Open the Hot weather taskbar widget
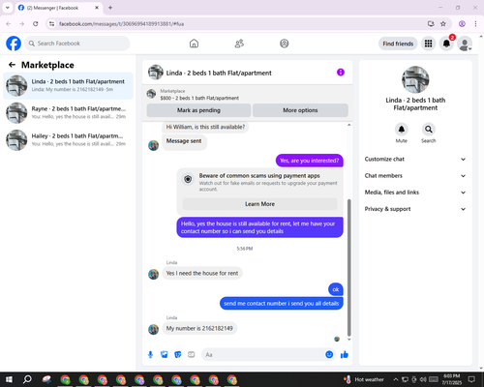 [x=364, y=379]
